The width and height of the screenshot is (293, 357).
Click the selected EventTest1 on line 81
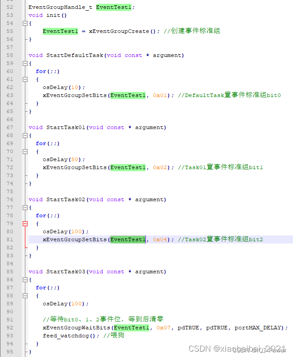128,239
